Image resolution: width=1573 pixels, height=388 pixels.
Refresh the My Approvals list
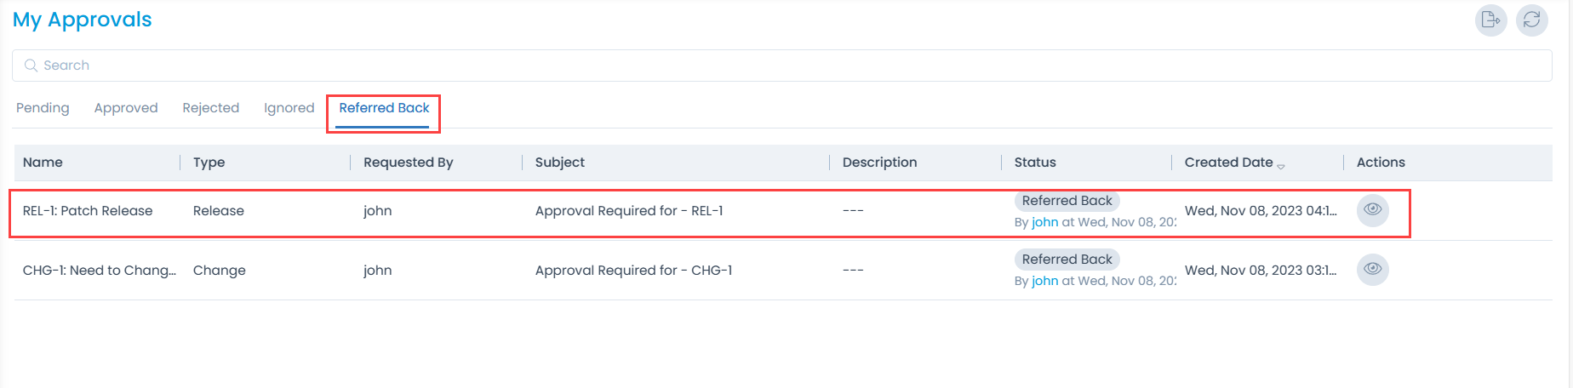coord(1531,20)
